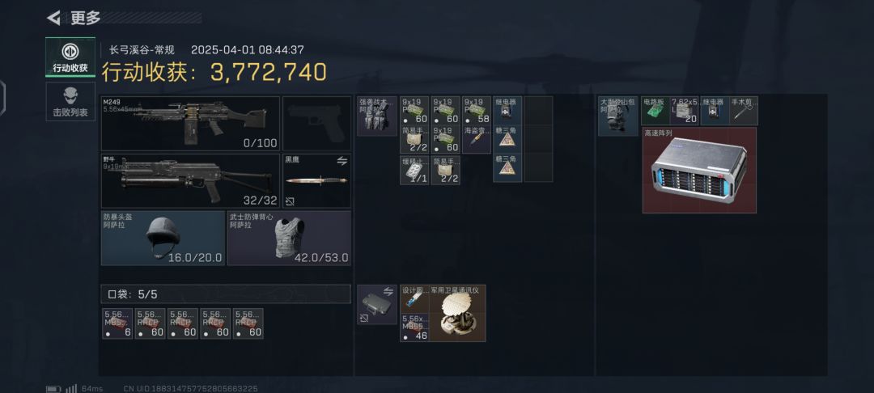The image size is (874, 393).
Task: Select the 行动收获 tab
Action: [x=70, y=57]
